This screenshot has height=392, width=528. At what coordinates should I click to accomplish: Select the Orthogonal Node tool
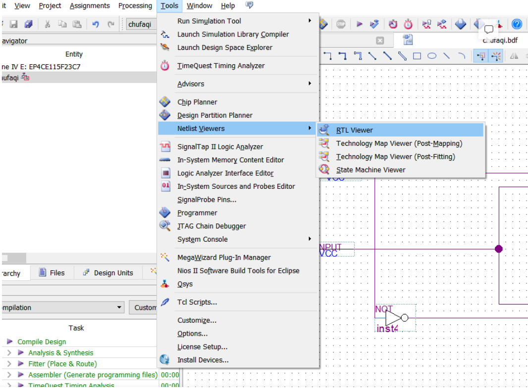click(327, 56)
